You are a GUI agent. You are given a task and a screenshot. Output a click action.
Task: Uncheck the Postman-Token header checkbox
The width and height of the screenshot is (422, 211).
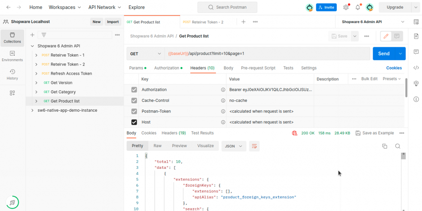pos(134,111)
